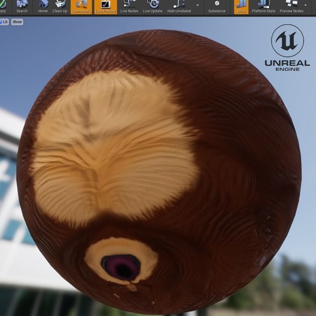Click Hide Unrelated nodes
Viewport: 316px width, 316px height.
click(x=179, y=7)
